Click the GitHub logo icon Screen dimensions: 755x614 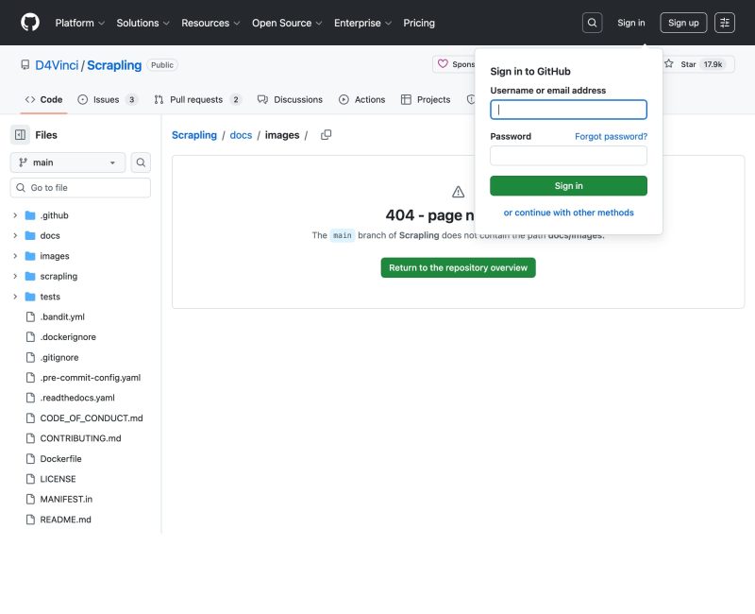[x=30, y=23]
